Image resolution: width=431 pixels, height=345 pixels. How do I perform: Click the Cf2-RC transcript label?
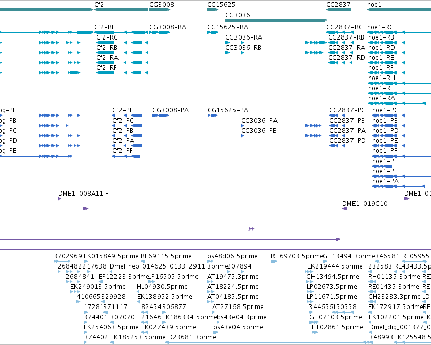107,37
